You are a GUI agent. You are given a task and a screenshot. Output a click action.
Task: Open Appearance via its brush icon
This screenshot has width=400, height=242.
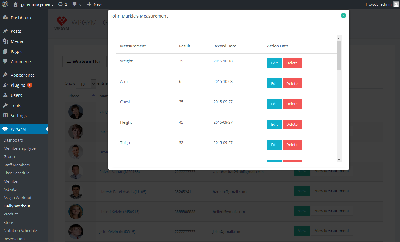point(5,75)
